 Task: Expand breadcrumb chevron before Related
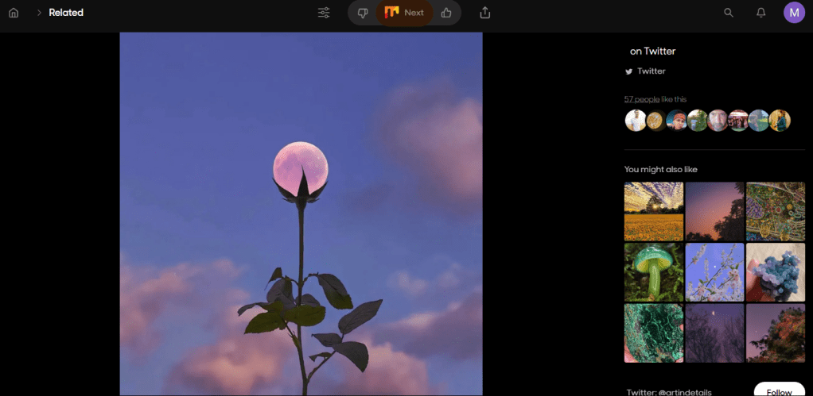pos(38,13)
